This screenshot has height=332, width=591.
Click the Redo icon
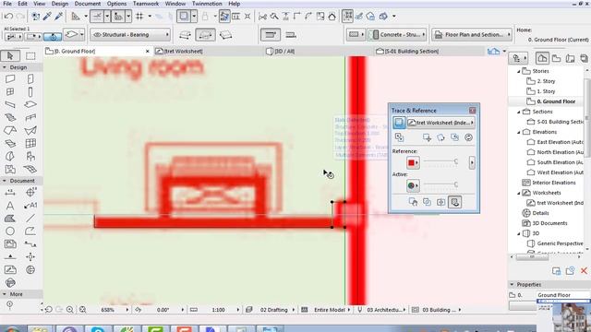pos(20,17)
